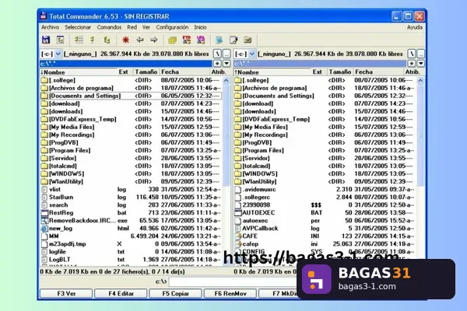Select [WINDOWS] folder in left panel

131,174
